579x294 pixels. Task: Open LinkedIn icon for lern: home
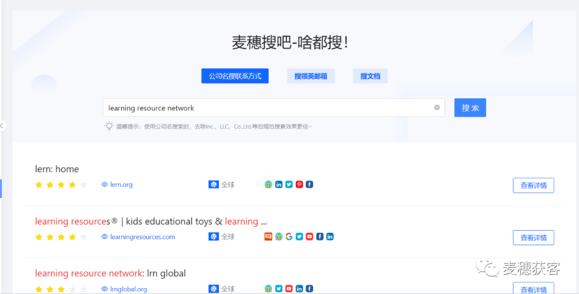pyautogui.click(x=279, y=185)
